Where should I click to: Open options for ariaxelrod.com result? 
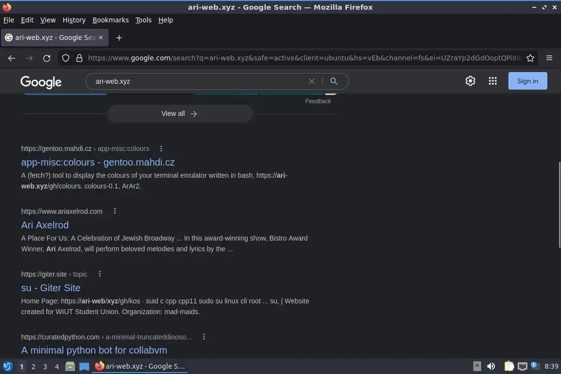point(115,211)
